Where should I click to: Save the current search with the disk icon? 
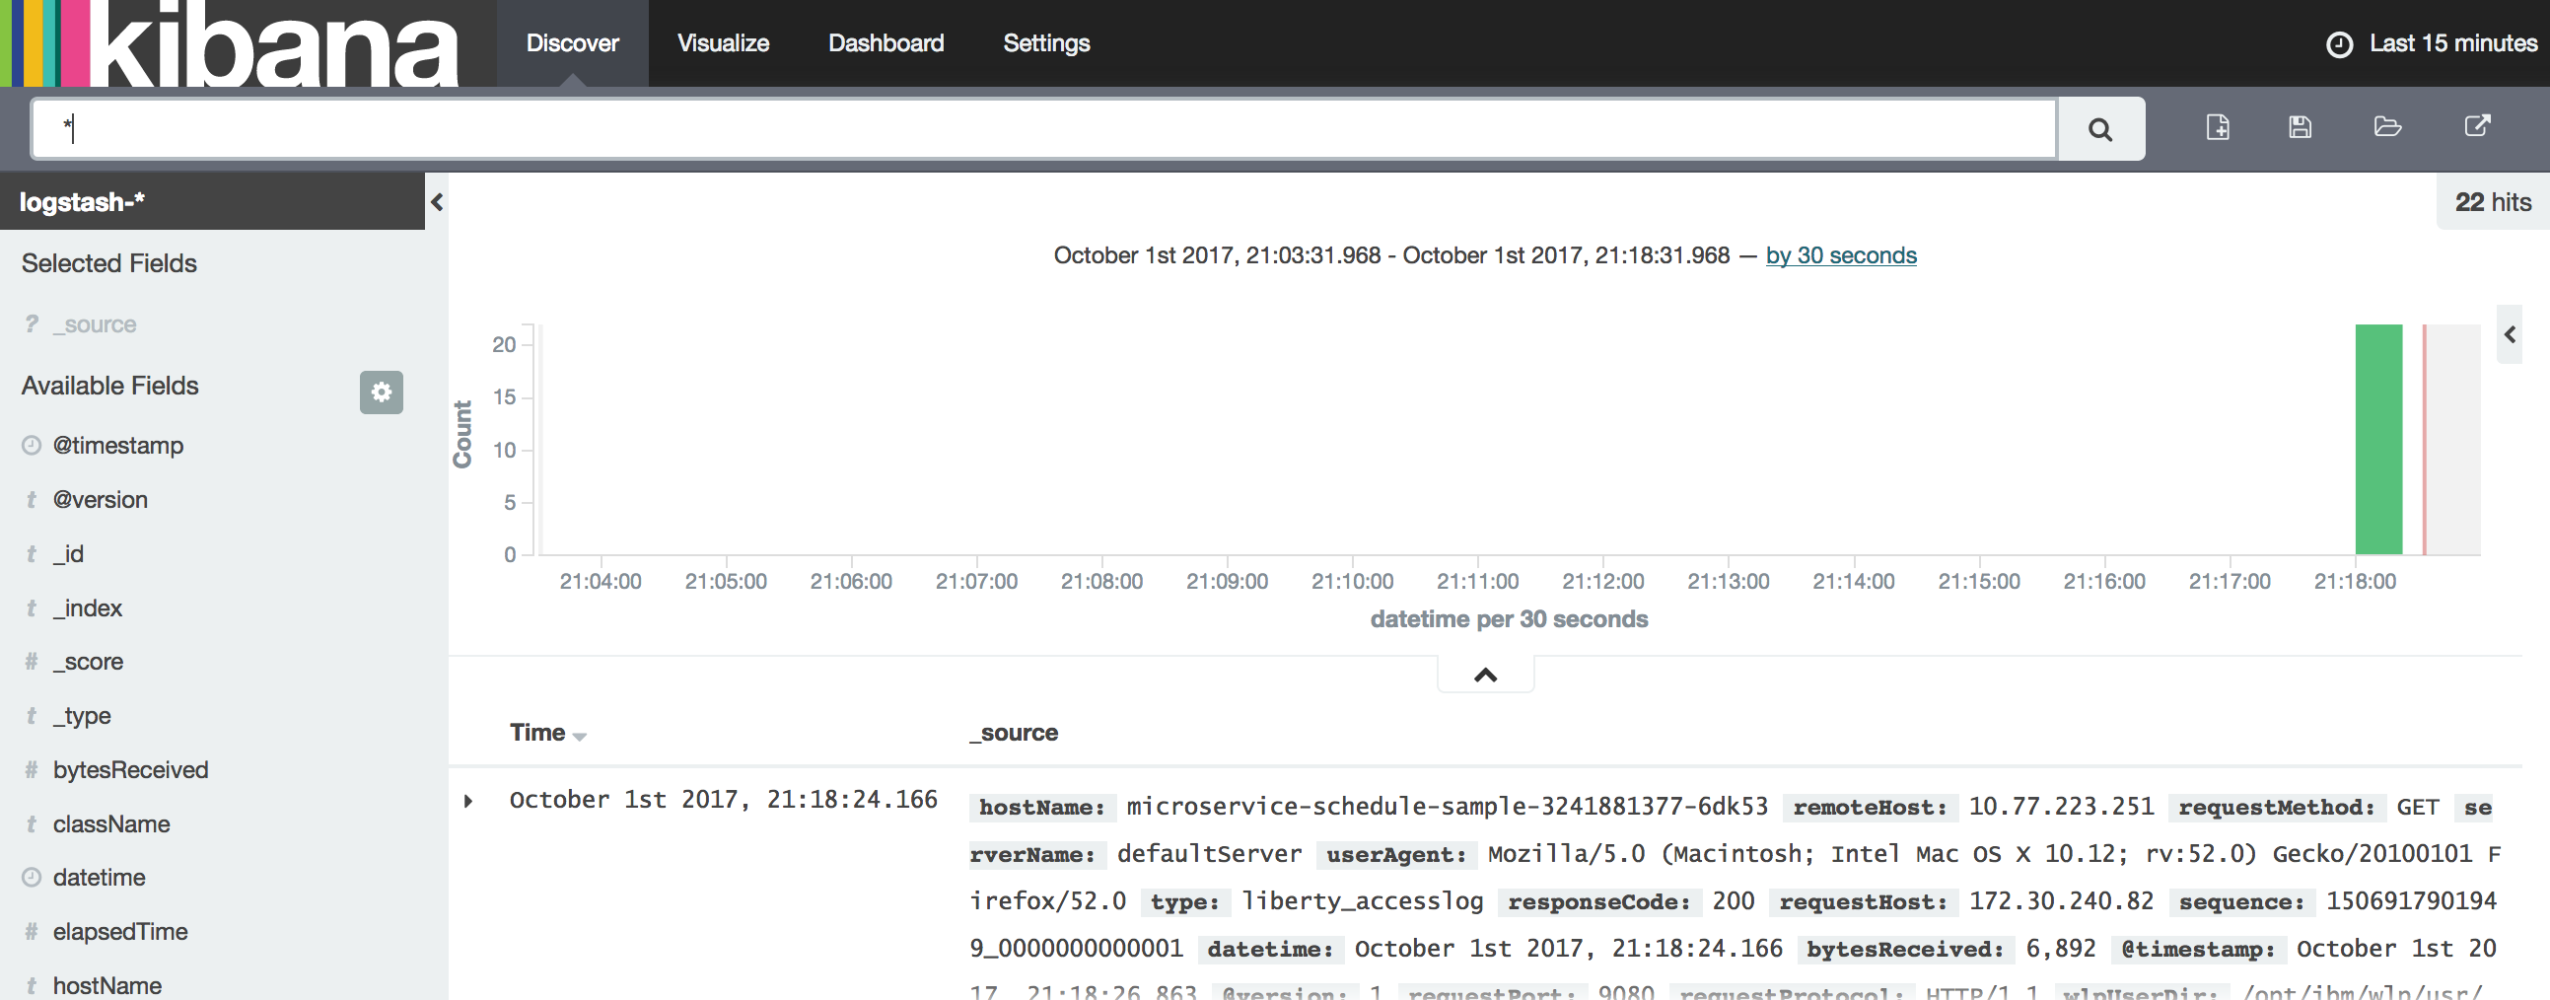(2300, 127)
